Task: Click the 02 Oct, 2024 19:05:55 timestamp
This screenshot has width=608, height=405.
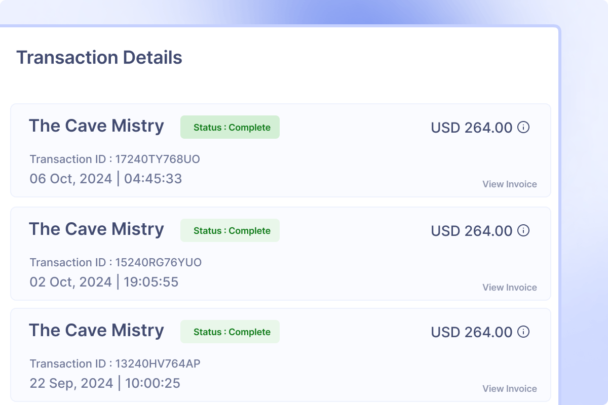Action: click(104, 282)
